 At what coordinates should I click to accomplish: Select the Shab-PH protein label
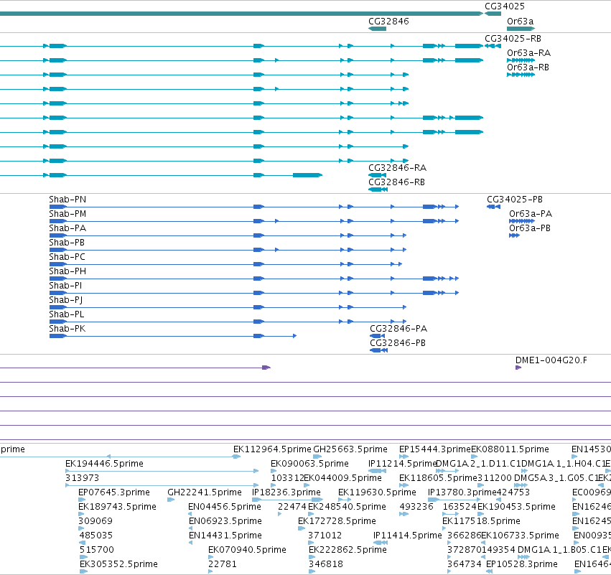coord(67,271)
